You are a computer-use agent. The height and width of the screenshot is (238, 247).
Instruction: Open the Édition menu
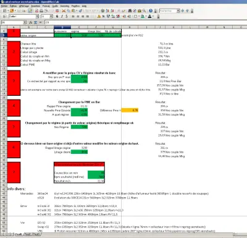[x=13, y=6]
